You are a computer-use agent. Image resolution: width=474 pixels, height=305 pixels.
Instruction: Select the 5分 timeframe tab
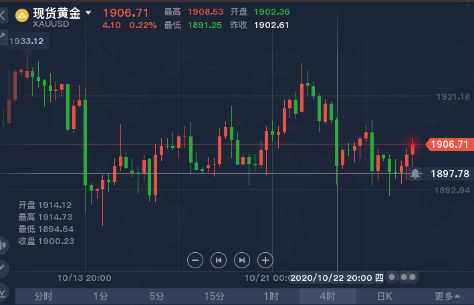[157, 296]
